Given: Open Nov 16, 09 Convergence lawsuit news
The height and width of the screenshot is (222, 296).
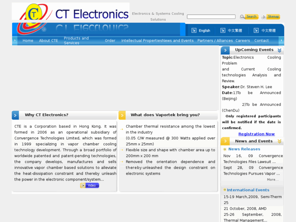Looking at the screenshot, I should [x=253, y=159].
